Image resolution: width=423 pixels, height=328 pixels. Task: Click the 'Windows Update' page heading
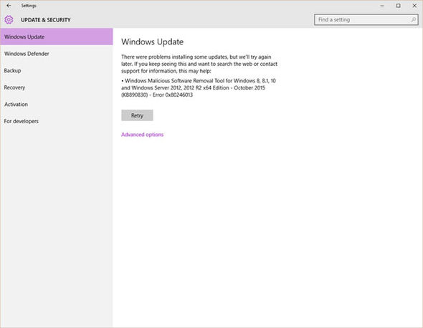pyautogui.click(x=152, y=42)
